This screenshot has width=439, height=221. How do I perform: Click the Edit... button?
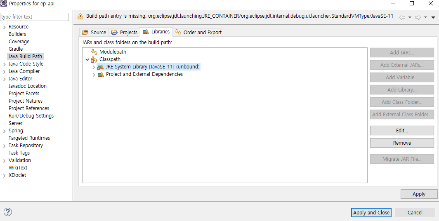tap(402, 130)
